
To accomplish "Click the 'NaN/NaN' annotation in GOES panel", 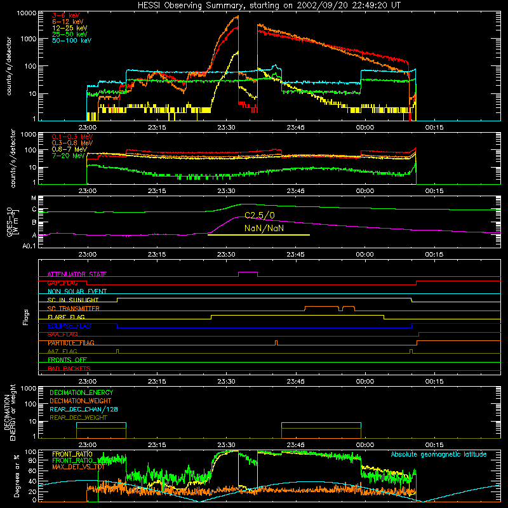I will 264,228.
